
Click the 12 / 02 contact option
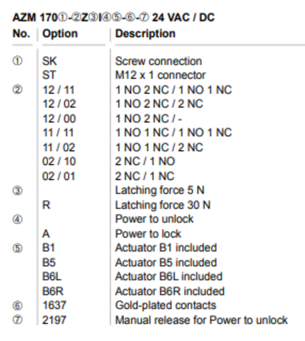click(x=59, y=104)
